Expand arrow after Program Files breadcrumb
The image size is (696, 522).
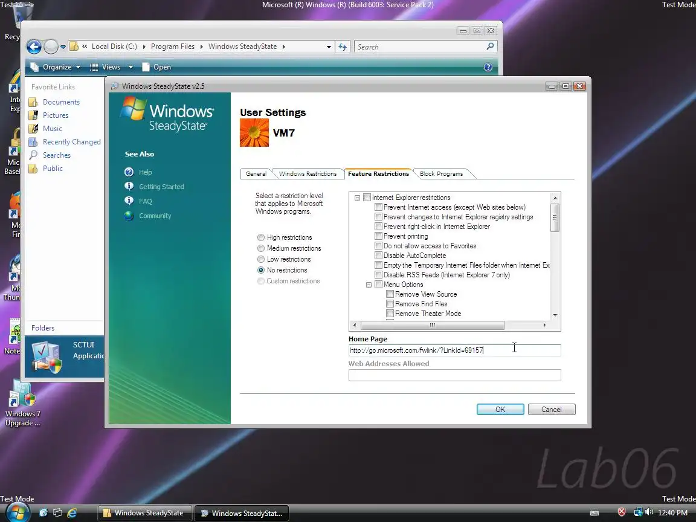point(202,47)
